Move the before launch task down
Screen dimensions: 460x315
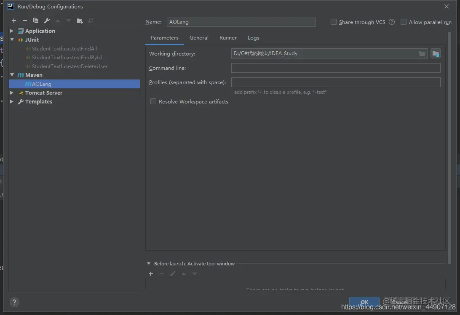click(195, 274)
